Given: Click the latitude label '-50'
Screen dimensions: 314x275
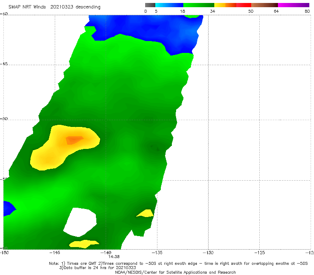Looking at the screenshot, I should point(4,118).
